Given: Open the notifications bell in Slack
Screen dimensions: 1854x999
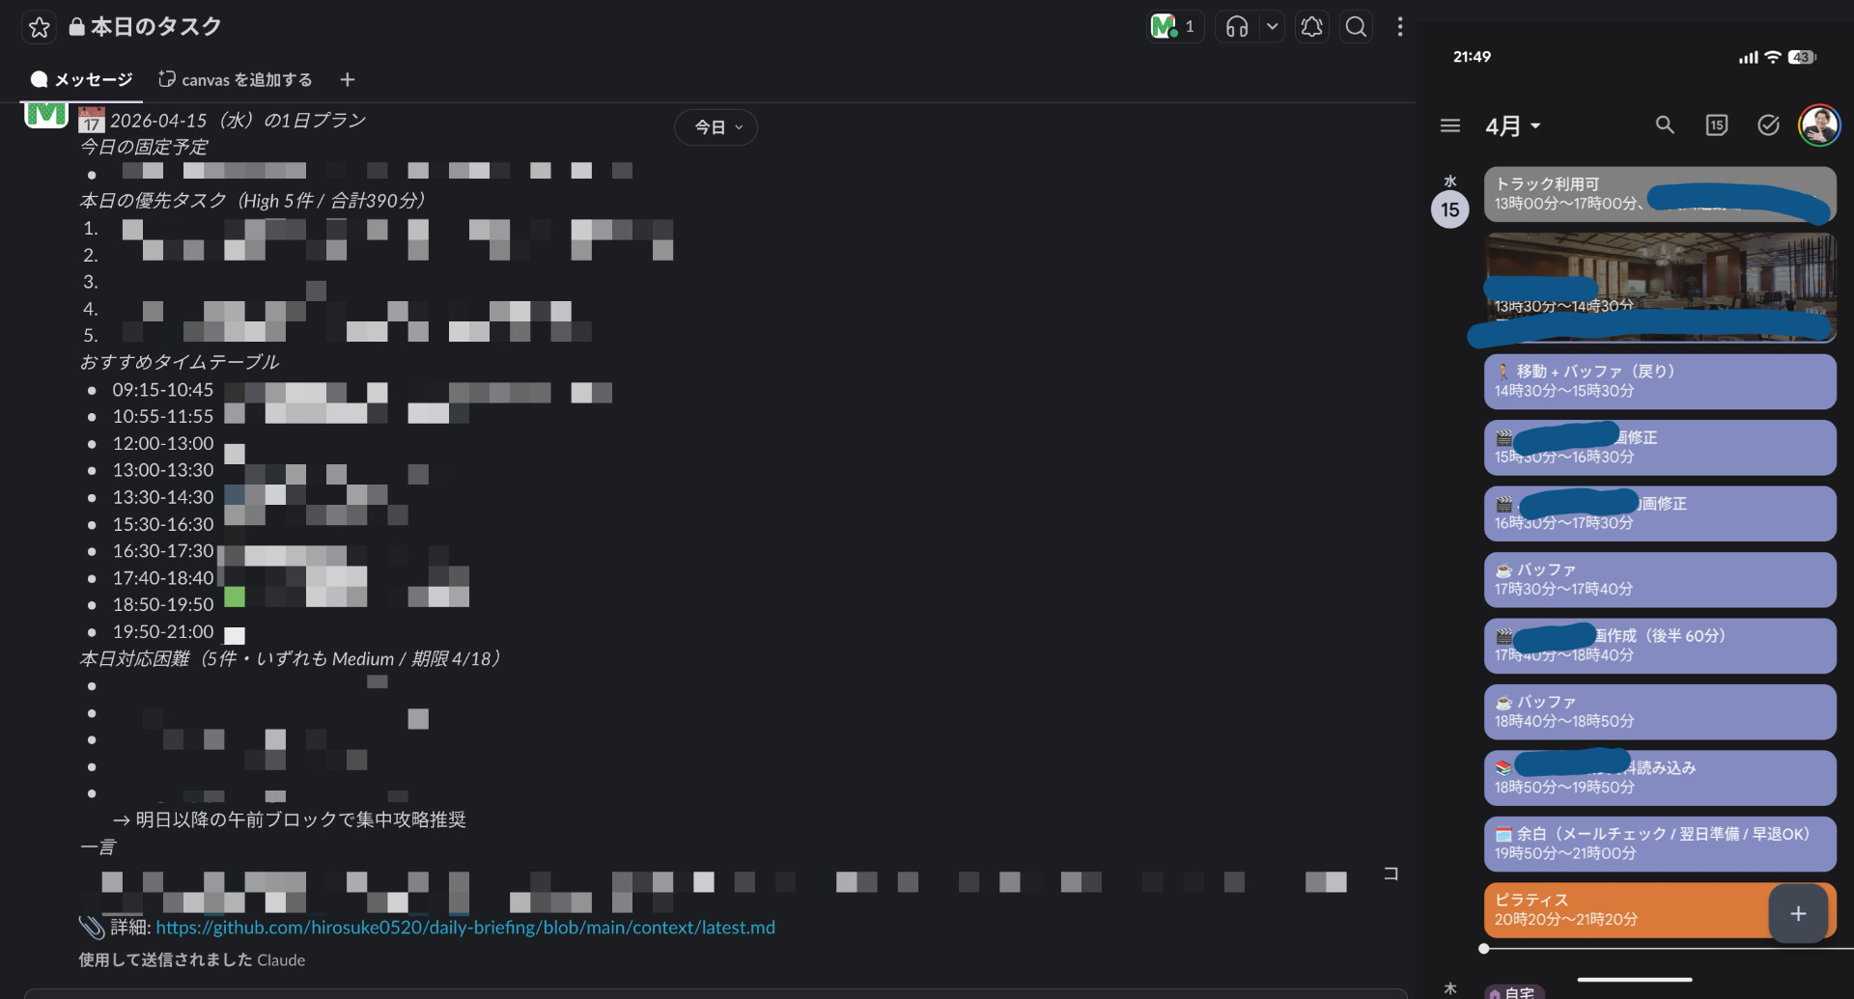Looking at the screenshot, I should (1311, 26).
